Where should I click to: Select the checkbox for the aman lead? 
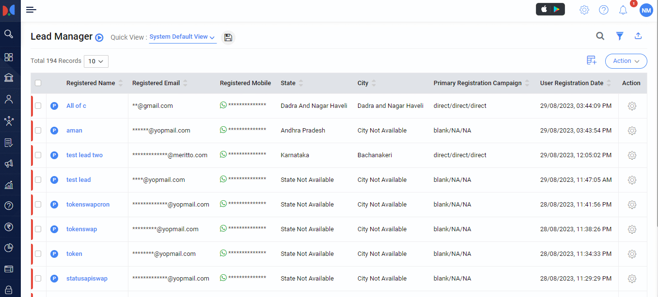click(x=38, y=130)
